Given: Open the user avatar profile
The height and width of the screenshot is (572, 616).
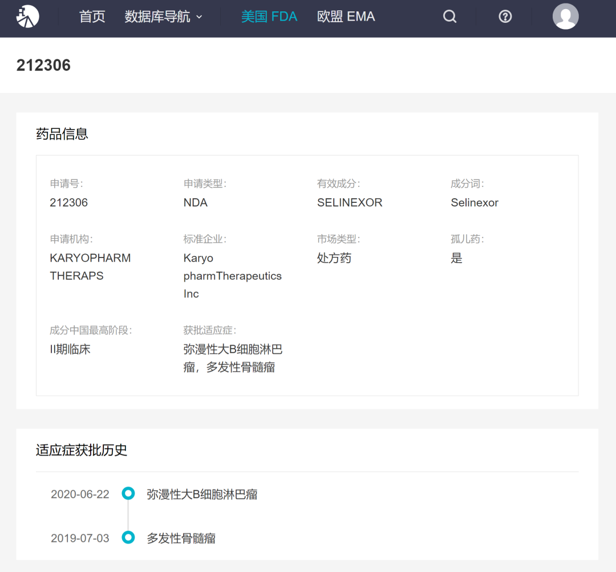Looking at the screenshot, I should (x=565, y=17).
